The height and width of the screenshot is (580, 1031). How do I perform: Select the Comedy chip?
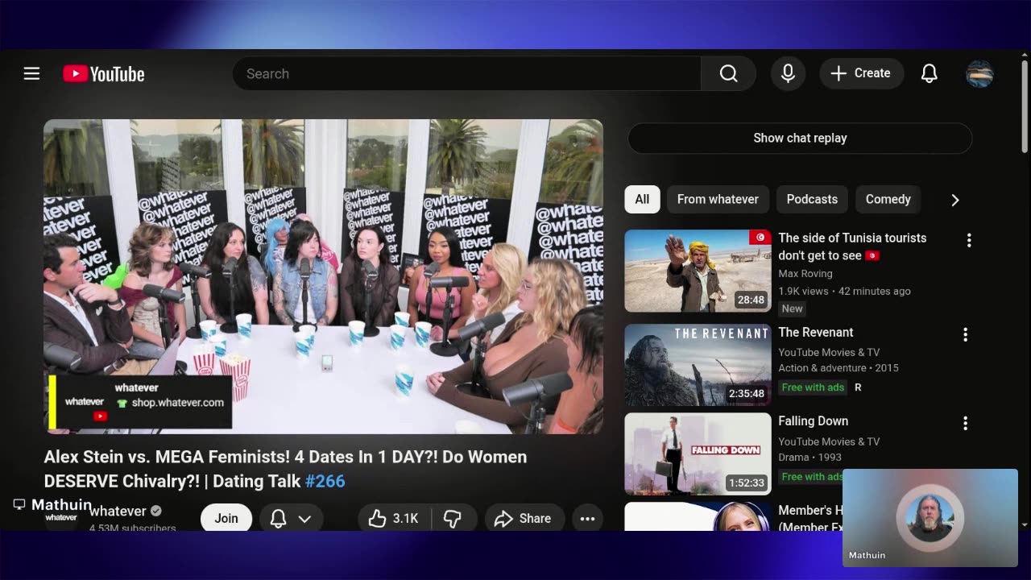[888, 199]
